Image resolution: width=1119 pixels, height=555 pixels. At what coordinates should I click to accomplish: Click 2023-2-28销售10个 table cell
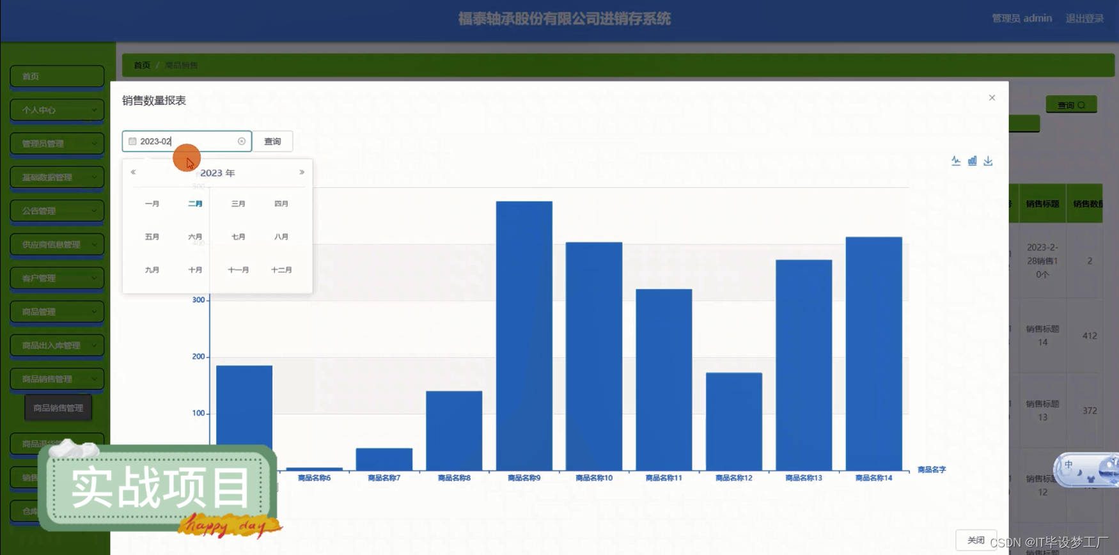(x=1042, y=260)
